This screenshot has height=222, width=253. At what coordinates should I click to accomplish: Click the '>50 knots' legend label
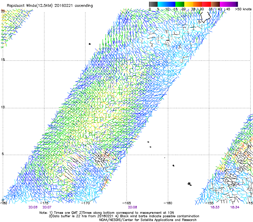(243, 9)
